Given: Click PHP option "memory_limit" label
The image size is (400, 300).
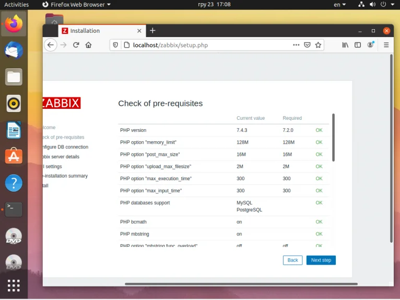Looking at the screenshot, I should [148, 142].
